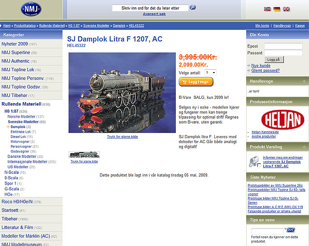Click the envelope send tip icon
This screenshot has width=309, height=246.
291,230
